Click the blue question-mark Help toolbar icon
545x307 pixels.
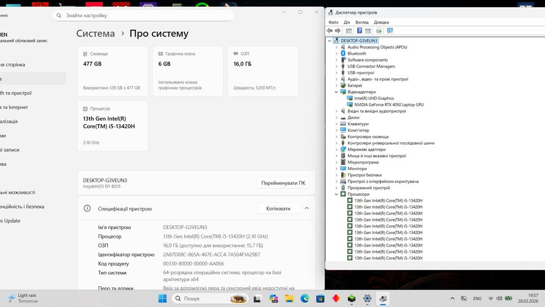359,31
